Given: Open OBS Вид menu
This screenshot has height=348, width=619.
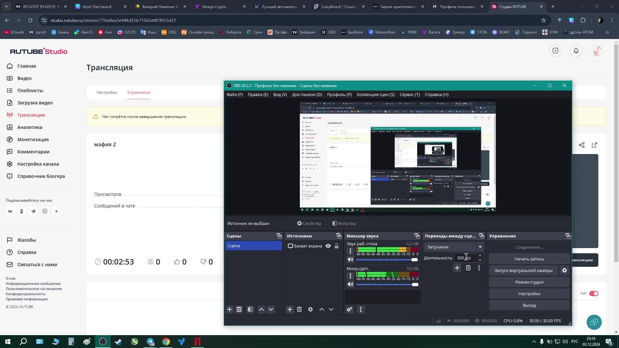Looking at the screenshot, I should (x=280, y=94).
